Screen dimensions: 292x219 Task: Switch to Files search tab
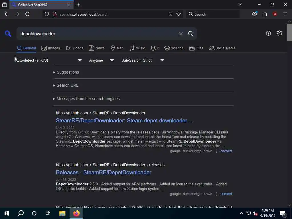[x=196, y=48]
